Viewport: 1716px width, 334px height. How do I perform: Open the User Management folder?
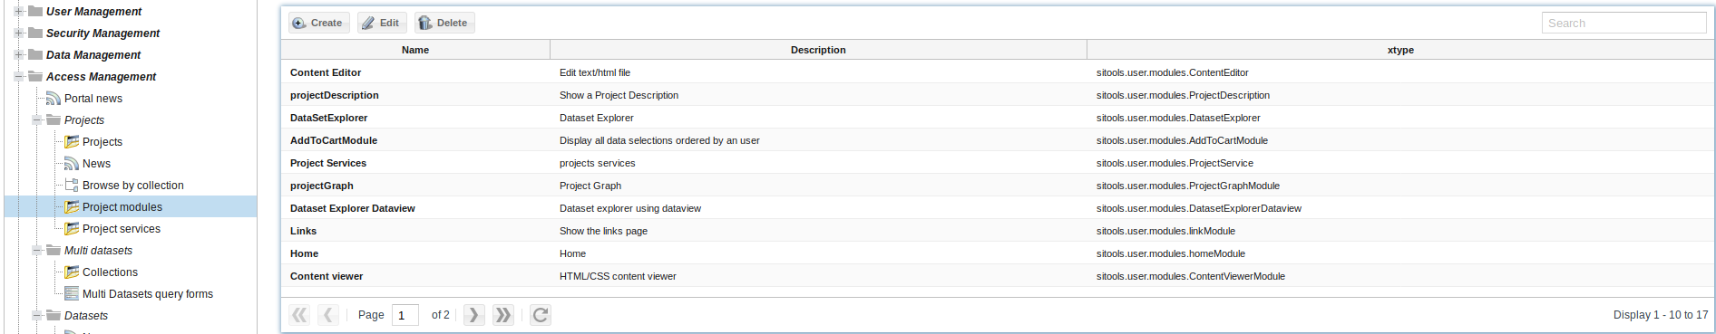point(93,12)
